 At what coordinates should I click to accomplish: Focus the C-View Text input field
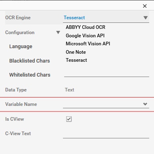[x=106, y=134]
